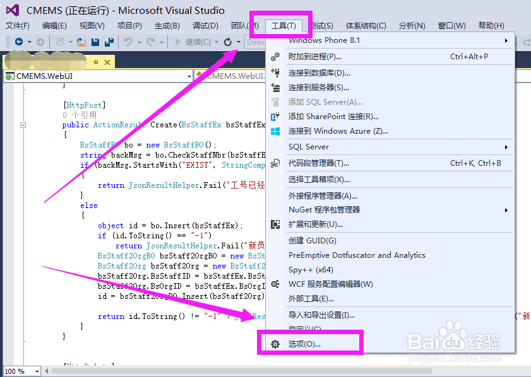
Task: Click the 继续(C) continue button
Action: pos(193,42)
